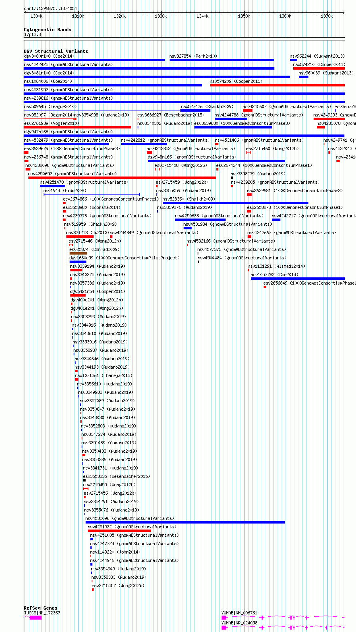
Task: Open the DGV Structural Variants track title
Action: click(x=56, y=51)
